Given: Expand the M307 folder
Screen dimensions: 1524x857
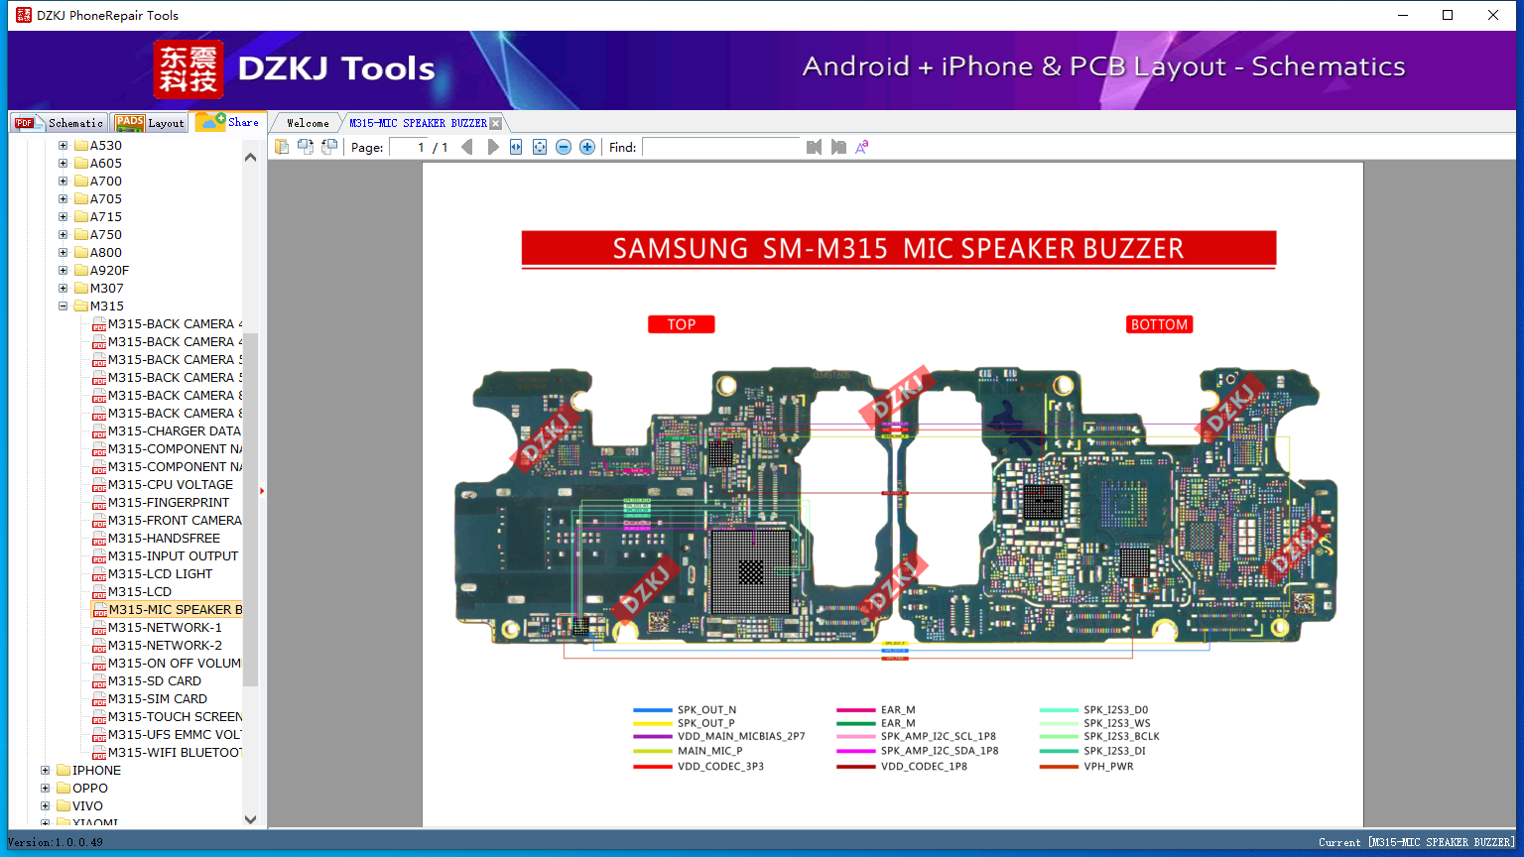Looking at the screenshot, I should pyautogui.click(x=63, y=289).
